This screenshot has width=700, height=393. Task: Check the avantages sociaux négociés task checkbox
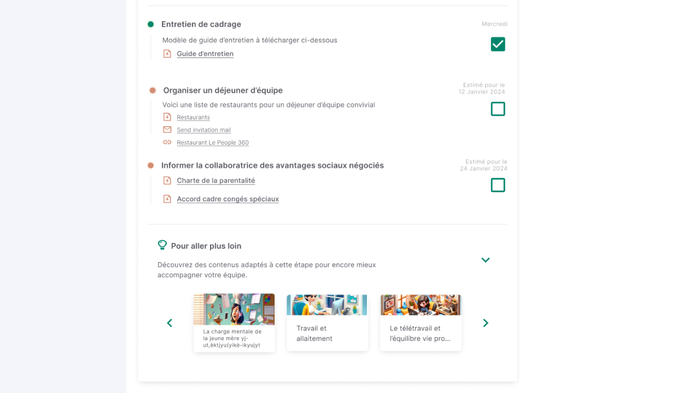pos(498,185)
